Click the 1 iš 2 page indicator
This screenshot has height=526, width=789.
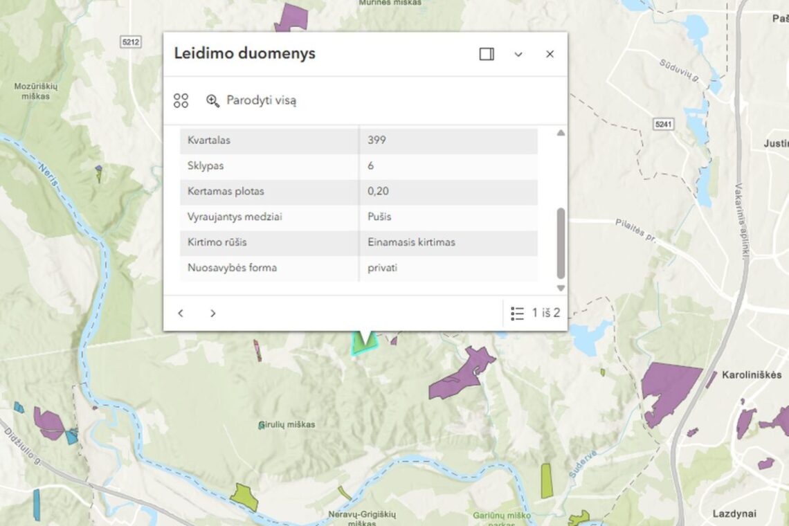click(x=546, y=313)
